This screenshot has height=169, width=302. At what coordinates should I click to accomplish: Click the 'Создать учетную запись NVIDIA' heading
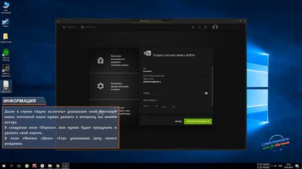point(174,55)
